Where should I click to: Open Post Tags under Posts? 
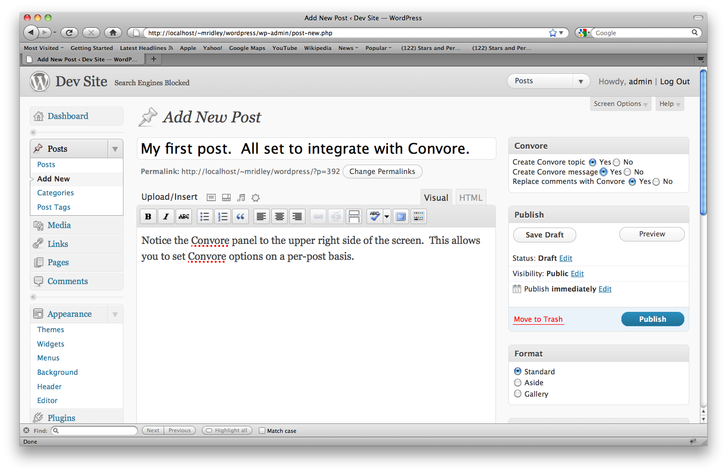54,207
